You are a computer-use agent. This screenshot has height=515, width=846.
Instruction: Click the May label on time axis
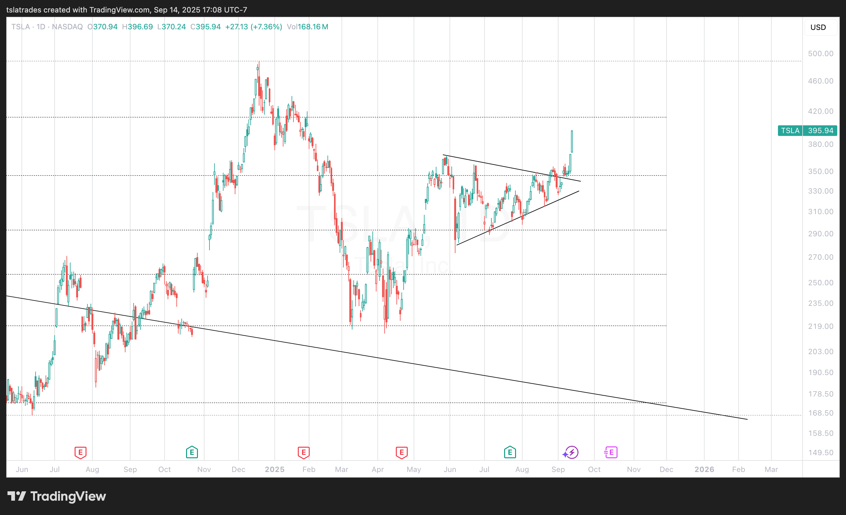tap(414, 469)
